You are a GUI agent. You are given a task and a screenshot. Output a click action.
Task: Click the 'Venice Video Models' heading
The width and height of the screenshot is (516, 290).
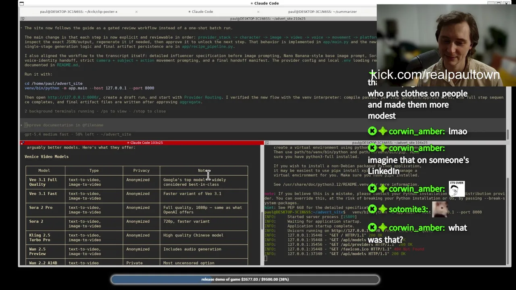[x=46, y=157]
